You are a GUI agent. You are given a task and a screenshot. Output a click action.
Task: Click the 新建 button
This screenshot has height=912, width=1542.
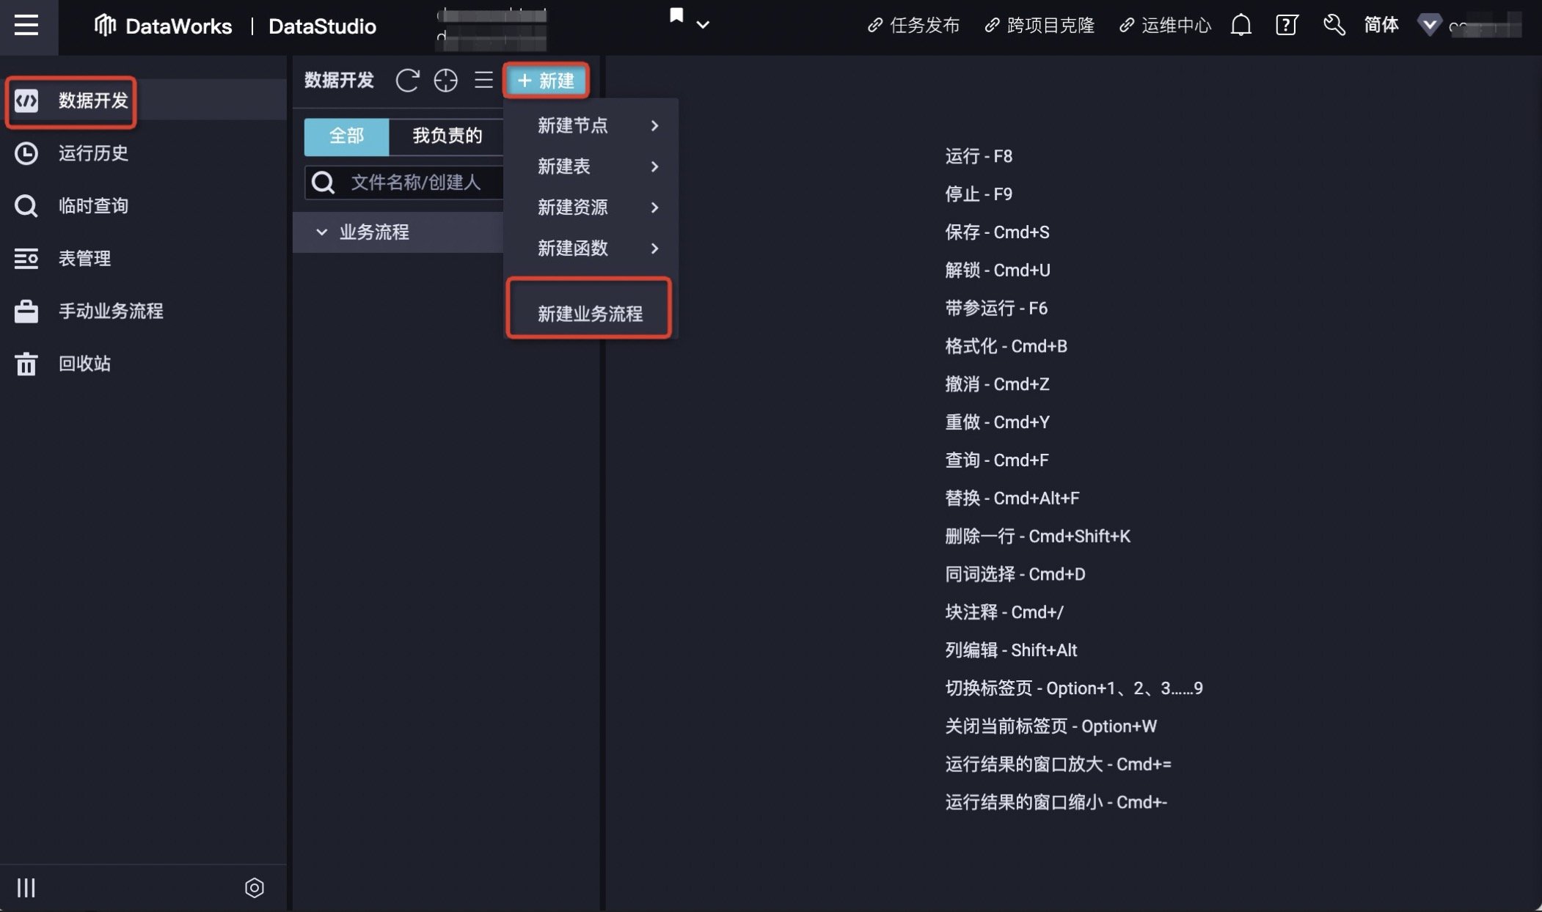click(x=546, y=81)
